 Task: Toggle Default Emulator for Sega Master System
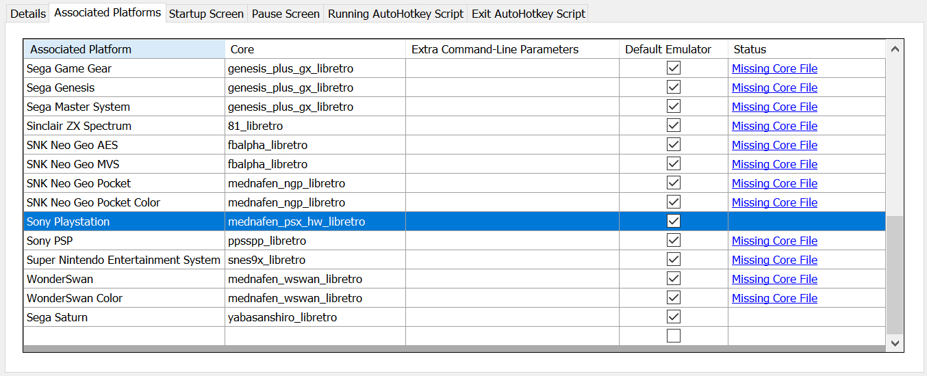(674, 107)
